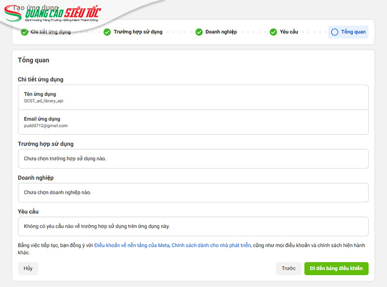Click the green checkmark beside Yêu cầu step
This screenshot has width=387, height=287.
273,32
